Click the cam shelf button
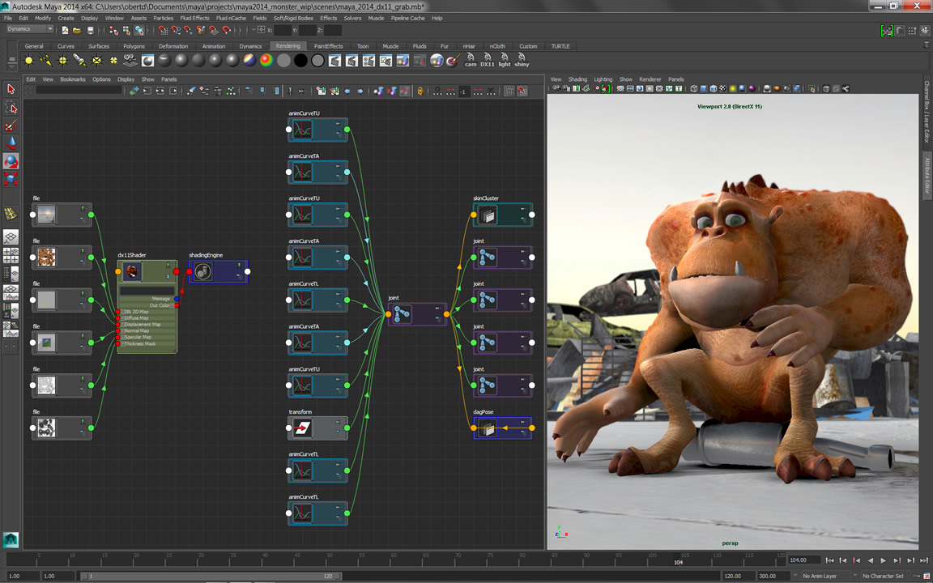The width and height of the screenshot is (933, 583). 471,60
